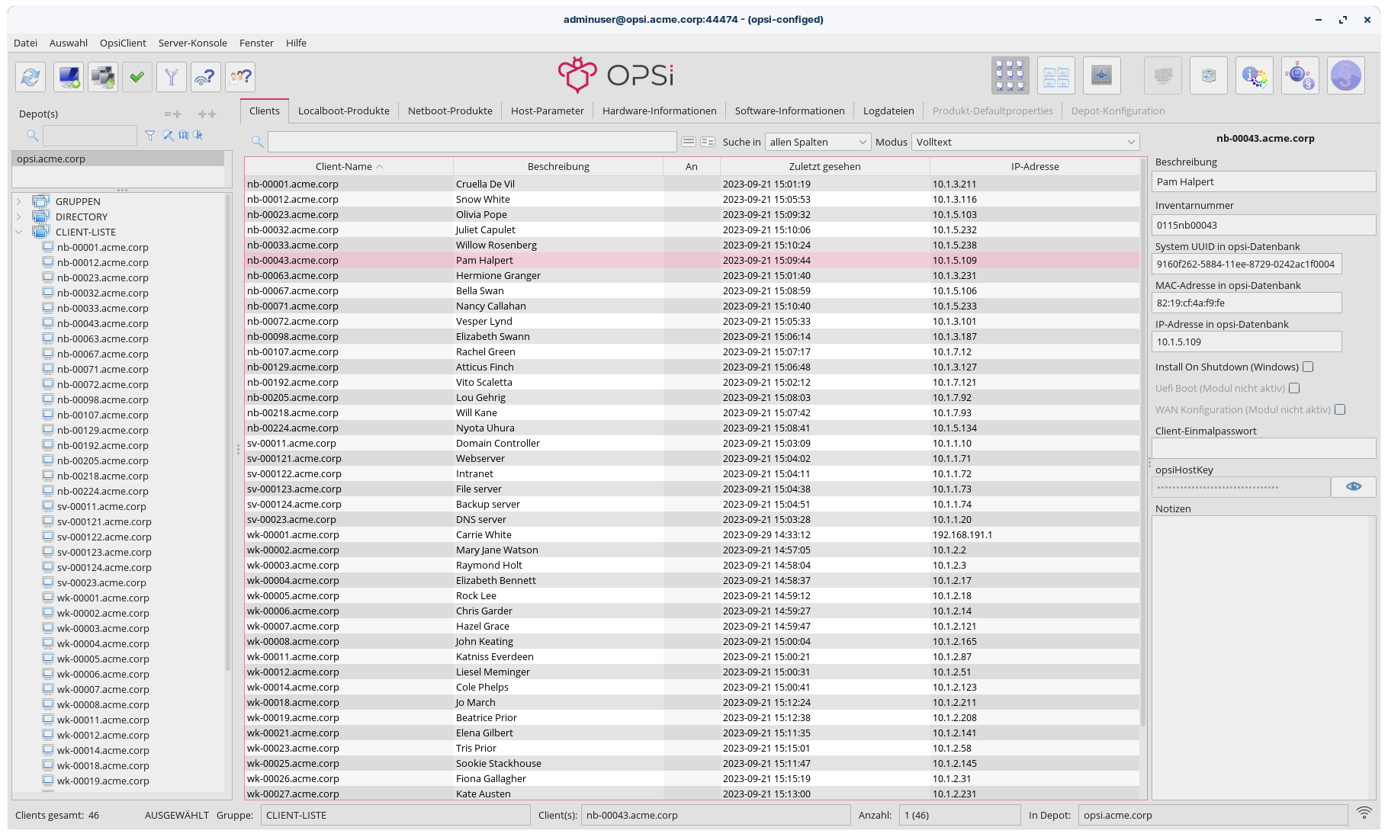This screenshot has height=837, width=1388.
Task: Sort by the Client-Name column header
Action: point(349,166)
